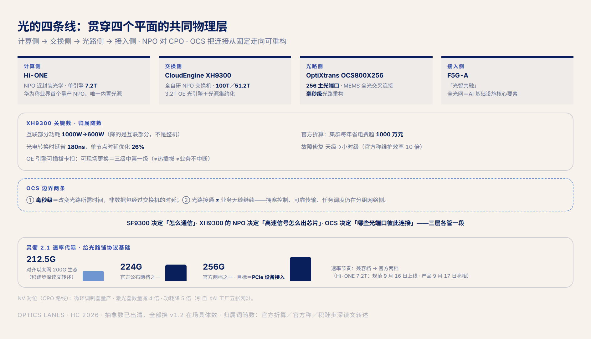Select the 224G value

point(131,267)
